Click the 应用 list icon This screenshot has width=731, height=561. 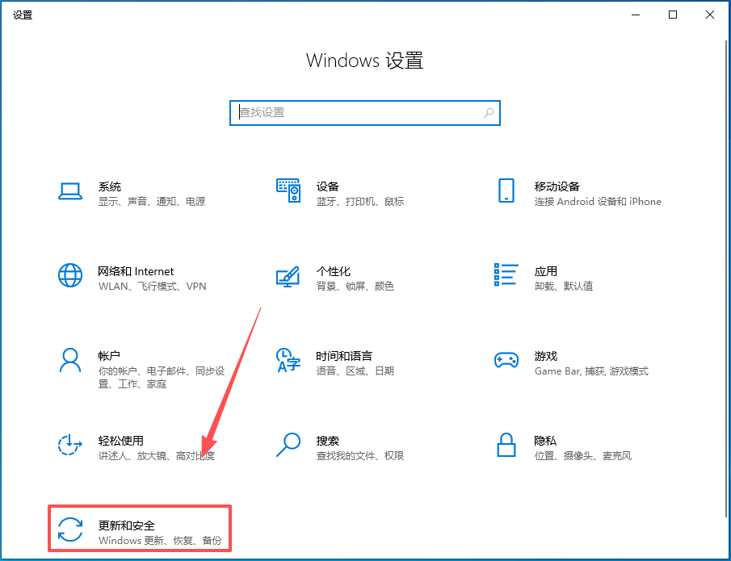click(506, 274)
